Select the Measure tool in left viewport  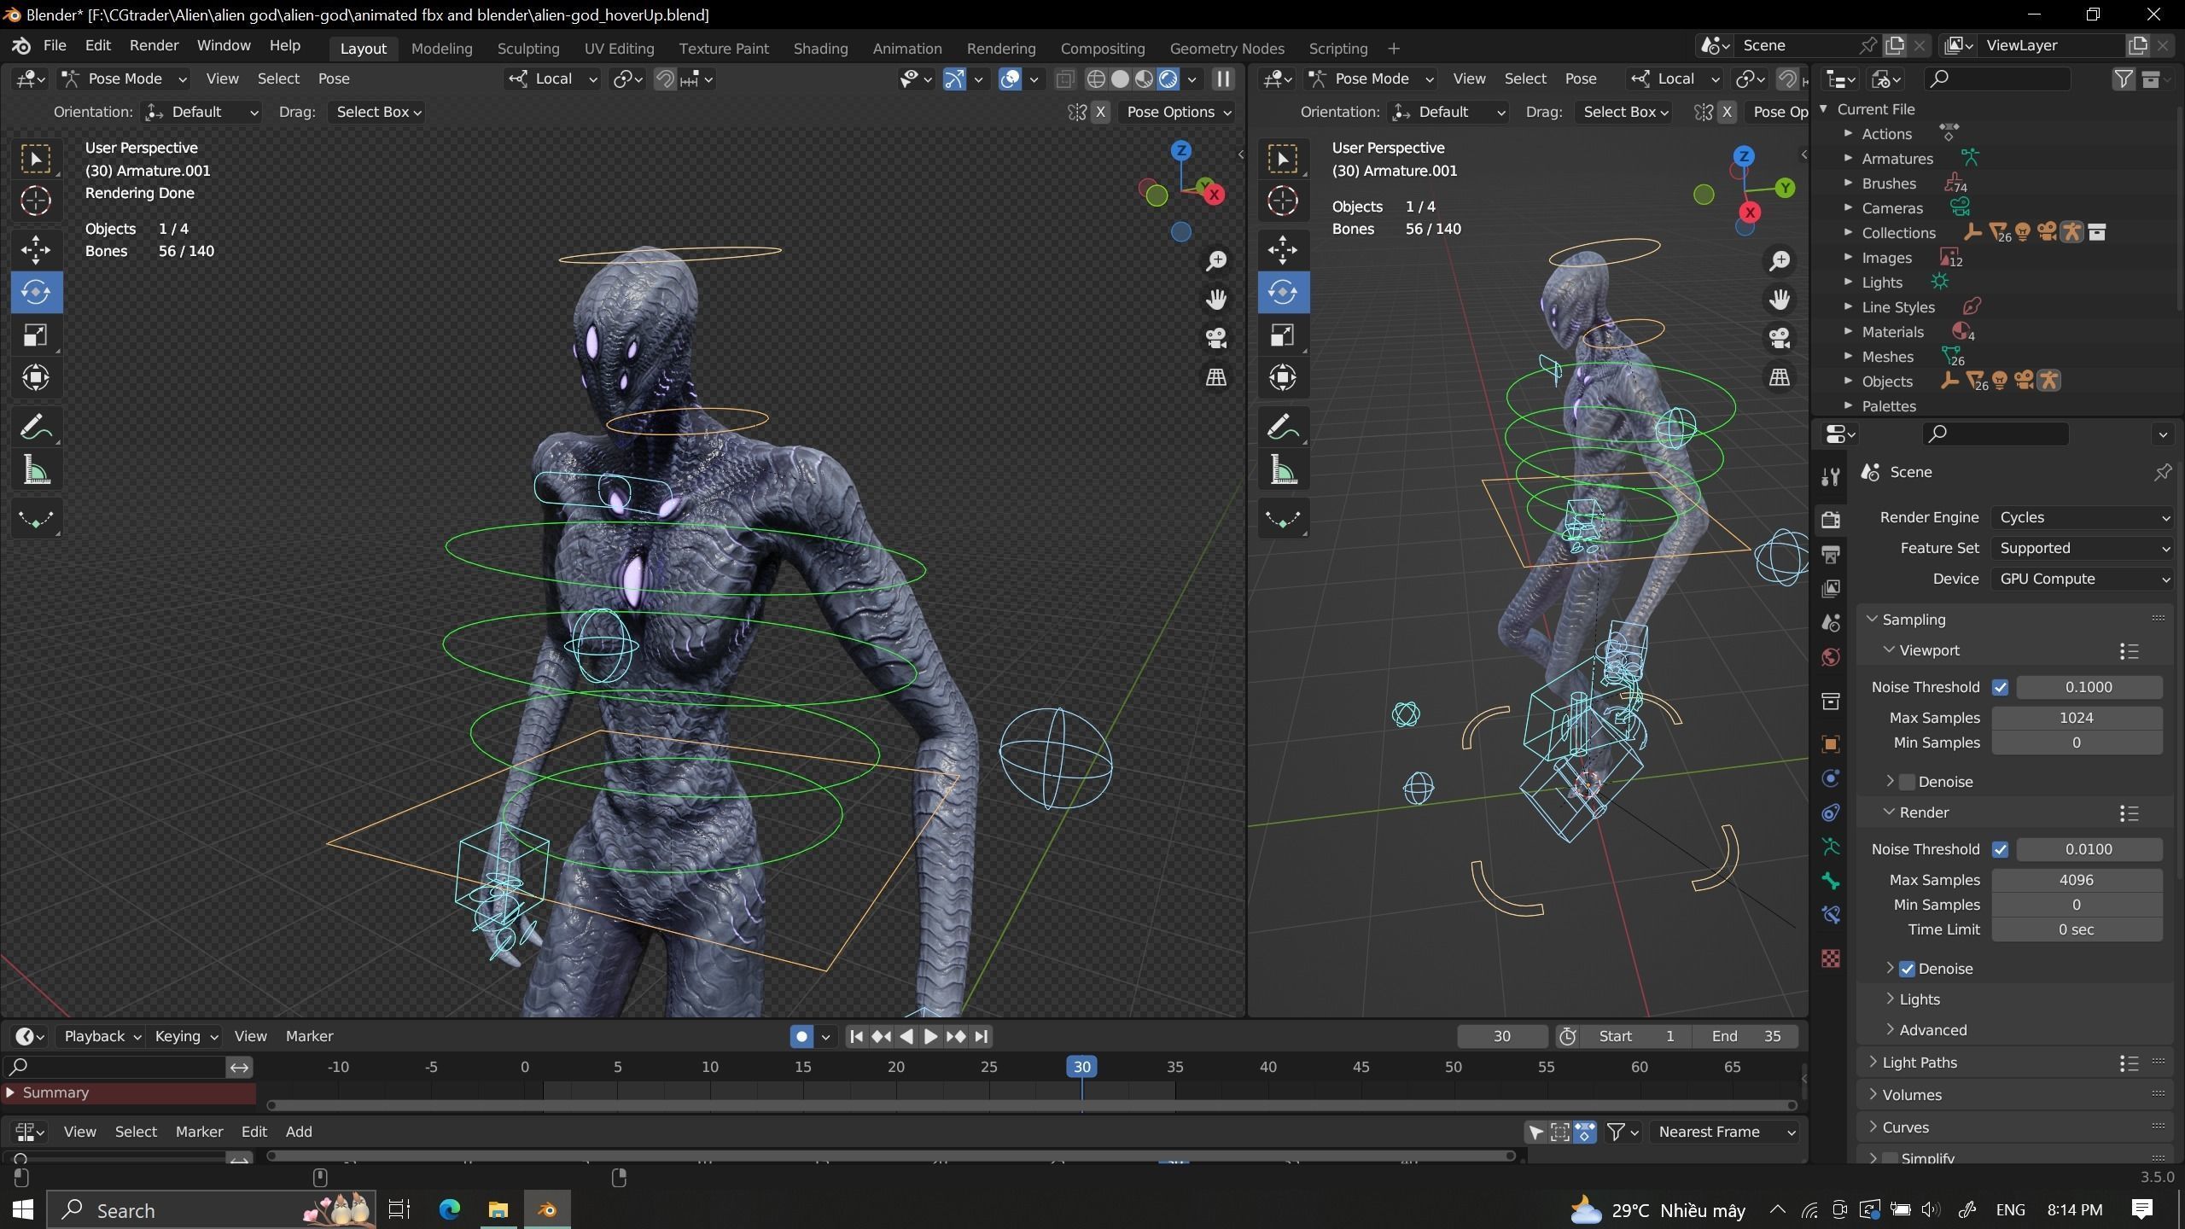point(36,470)
